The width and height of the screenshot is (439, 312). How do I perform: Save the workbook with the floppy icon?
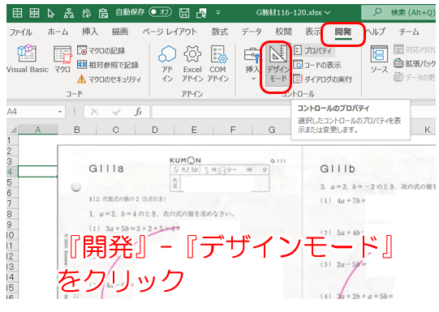(x=184, y=13)
